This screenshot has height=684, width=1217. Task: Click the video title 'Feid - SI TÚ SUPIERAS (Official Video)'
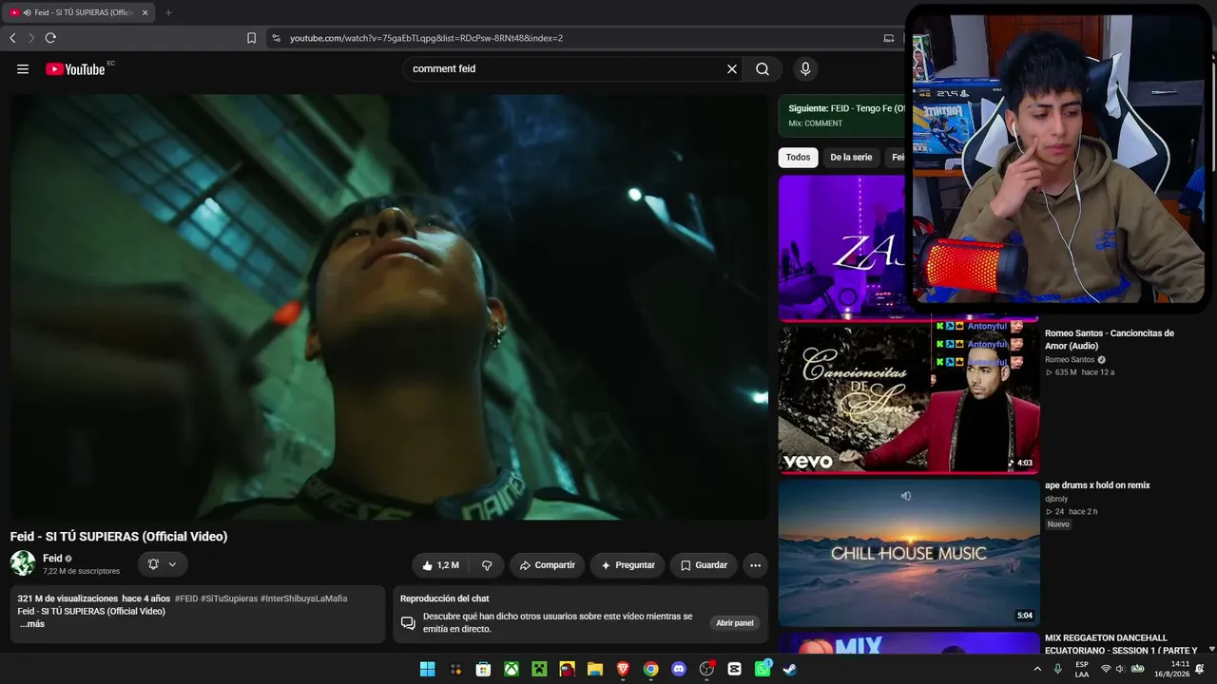(119, 537)
